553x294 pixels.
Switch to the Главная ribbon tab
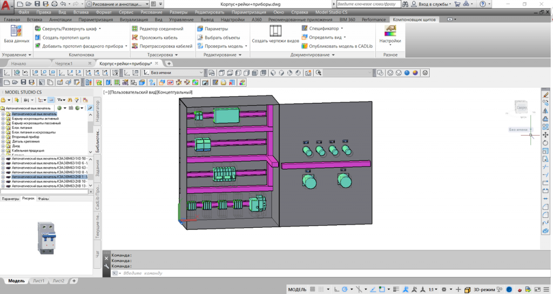[x=12, y=20]
